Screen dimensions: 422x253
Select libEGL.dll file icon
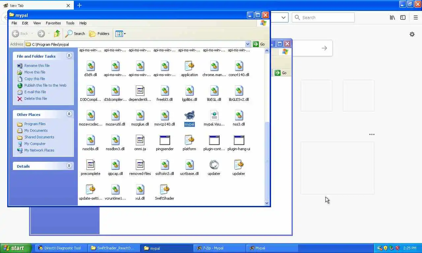click(214, 91)
